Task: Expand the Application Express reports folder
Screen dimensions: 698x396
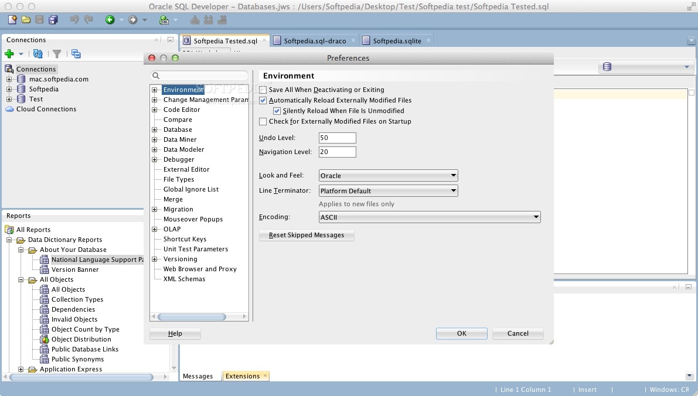Action: 21,369
